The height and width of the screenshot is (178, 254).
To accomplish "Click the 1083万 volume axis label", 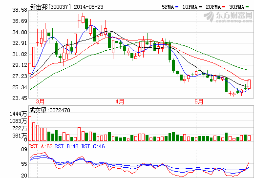I will 19,121.
